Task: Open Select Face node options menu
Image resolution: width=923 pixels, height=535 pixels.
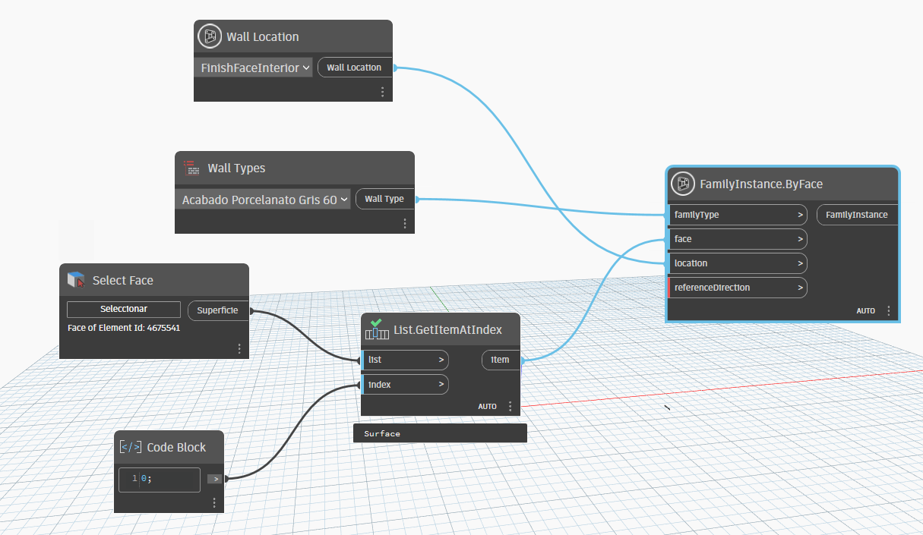Action: (239, 349)
